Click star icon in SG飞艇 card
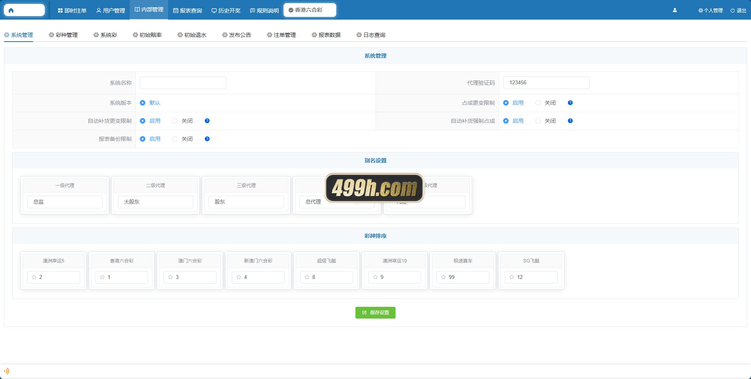This screenshot has height=379, width=751. 512,277
